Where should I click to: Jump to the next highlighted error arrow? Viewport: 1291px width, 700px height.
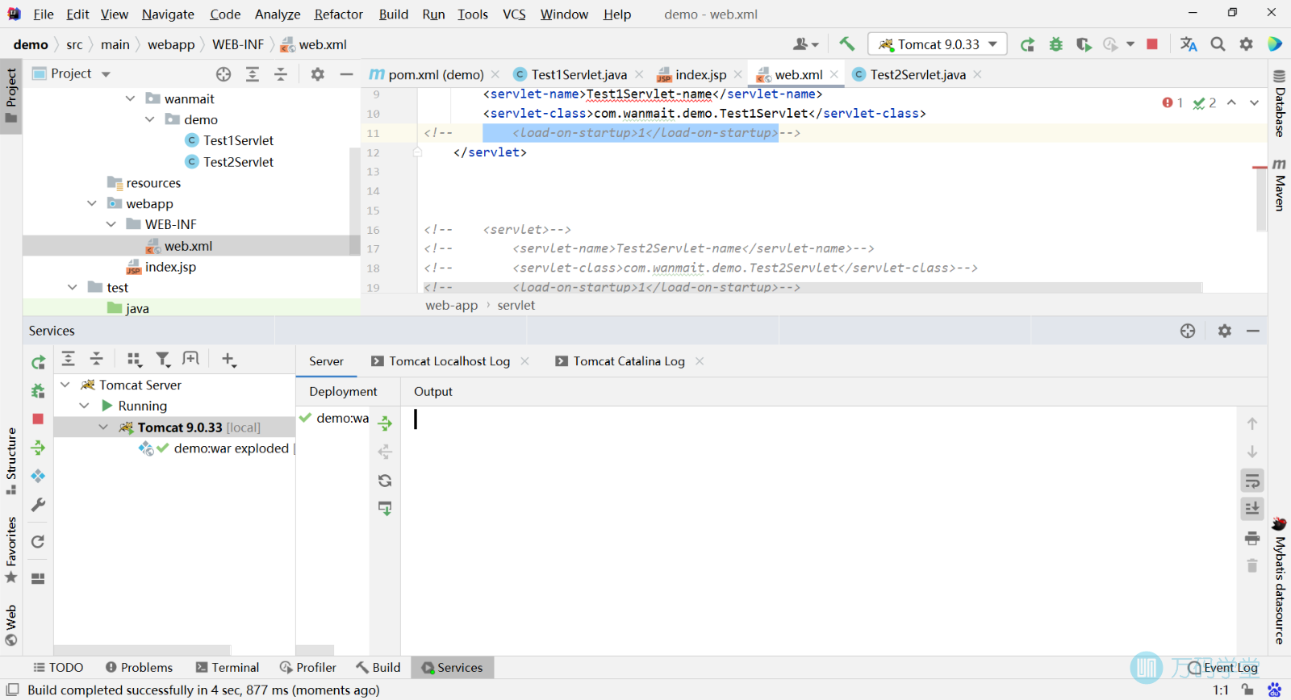tap(1254, 103)
